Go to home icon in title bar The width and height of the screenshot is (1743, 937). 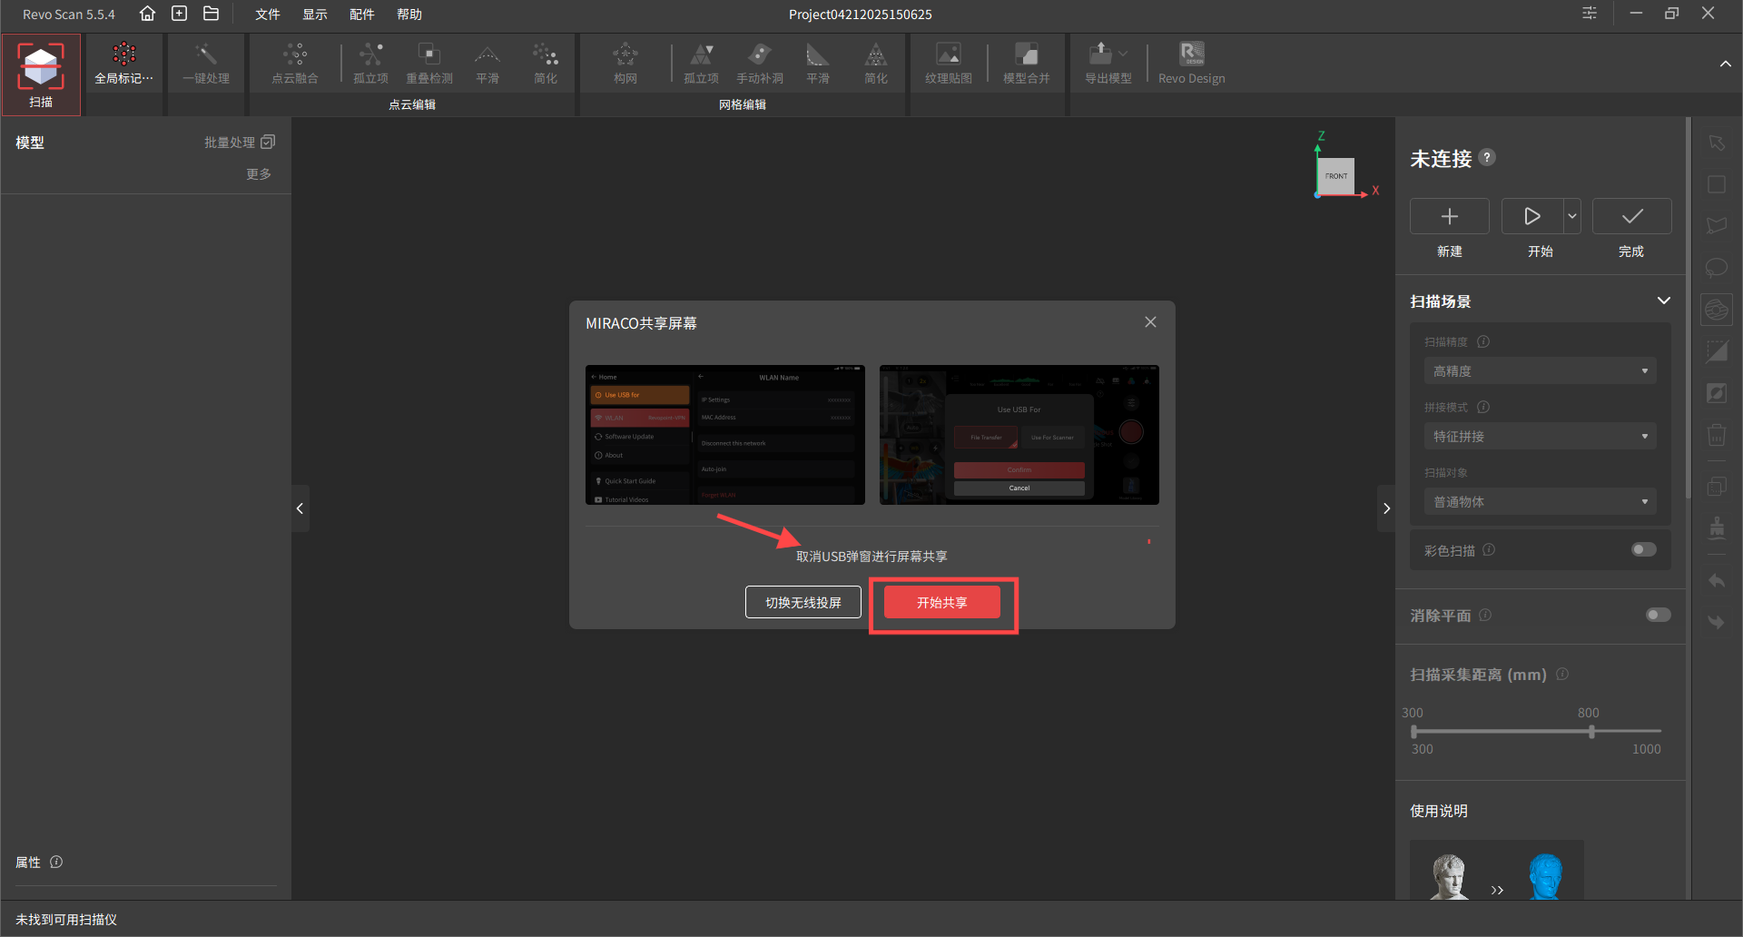147,14
